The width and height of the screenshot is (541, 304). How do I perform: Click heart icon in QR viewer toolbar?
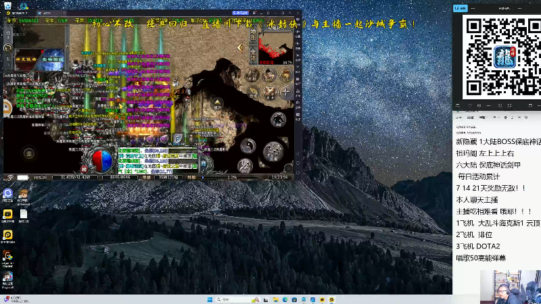coord(469,105)
